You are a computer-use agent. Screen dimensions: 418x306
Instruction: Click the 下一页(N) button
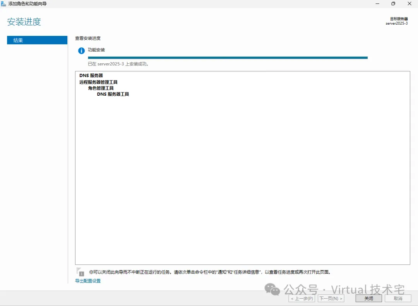pos(331,298)
